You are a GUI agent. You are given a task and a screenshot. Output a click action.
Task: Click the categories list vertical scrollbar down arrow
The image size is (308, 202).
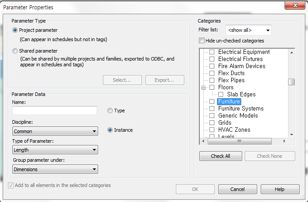pos(292,134)
